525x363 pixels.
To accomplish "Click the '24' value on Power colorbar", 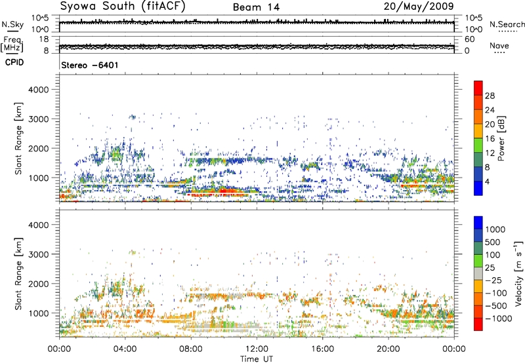I will [x=490, y=110].
